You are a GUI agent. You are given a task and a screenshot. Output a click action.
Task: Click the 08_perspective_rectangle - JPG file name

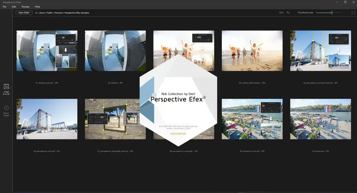click(x=184, y=151)
